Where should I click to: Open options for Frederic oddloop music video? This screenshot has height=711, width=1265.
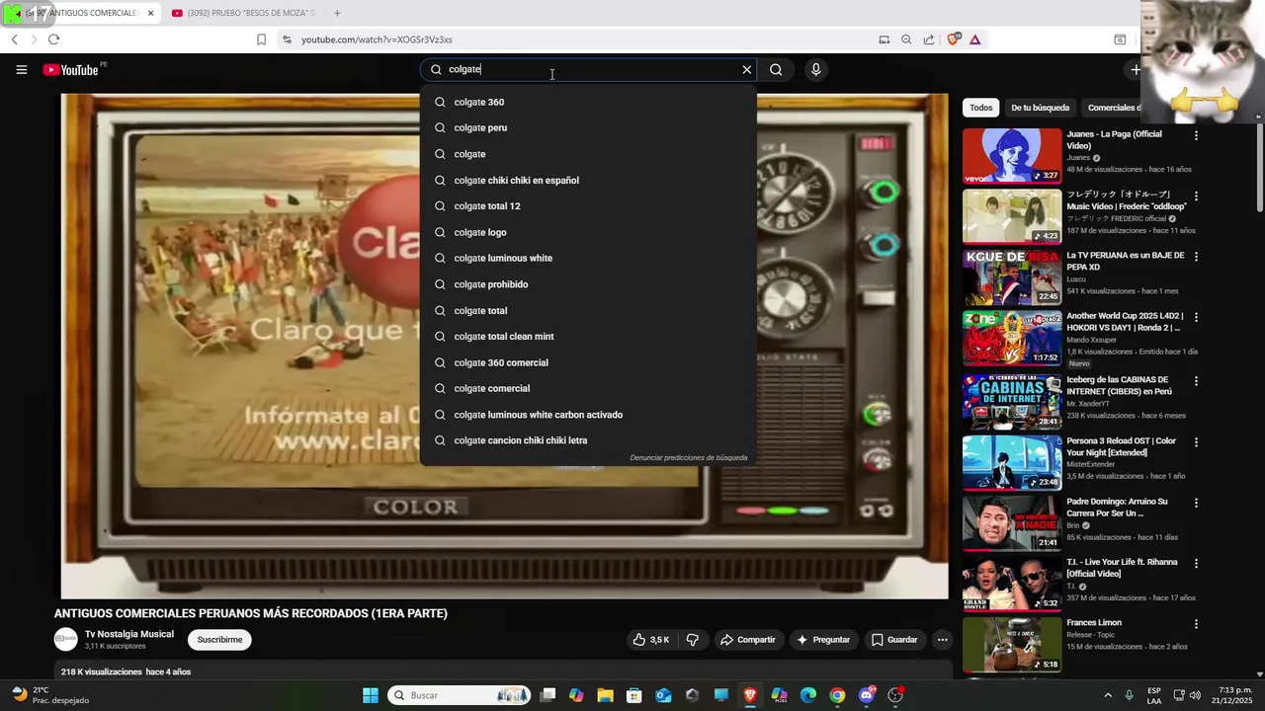(1196, 196)
